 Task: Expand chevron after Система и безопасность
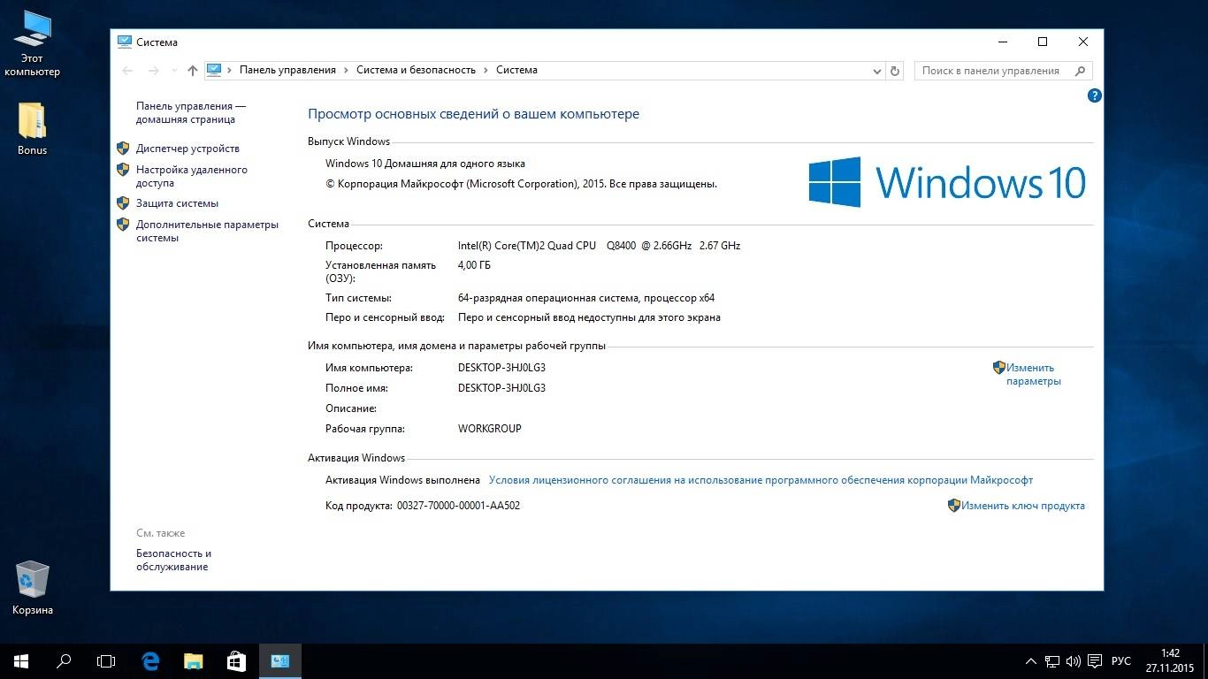click(486, 70)
